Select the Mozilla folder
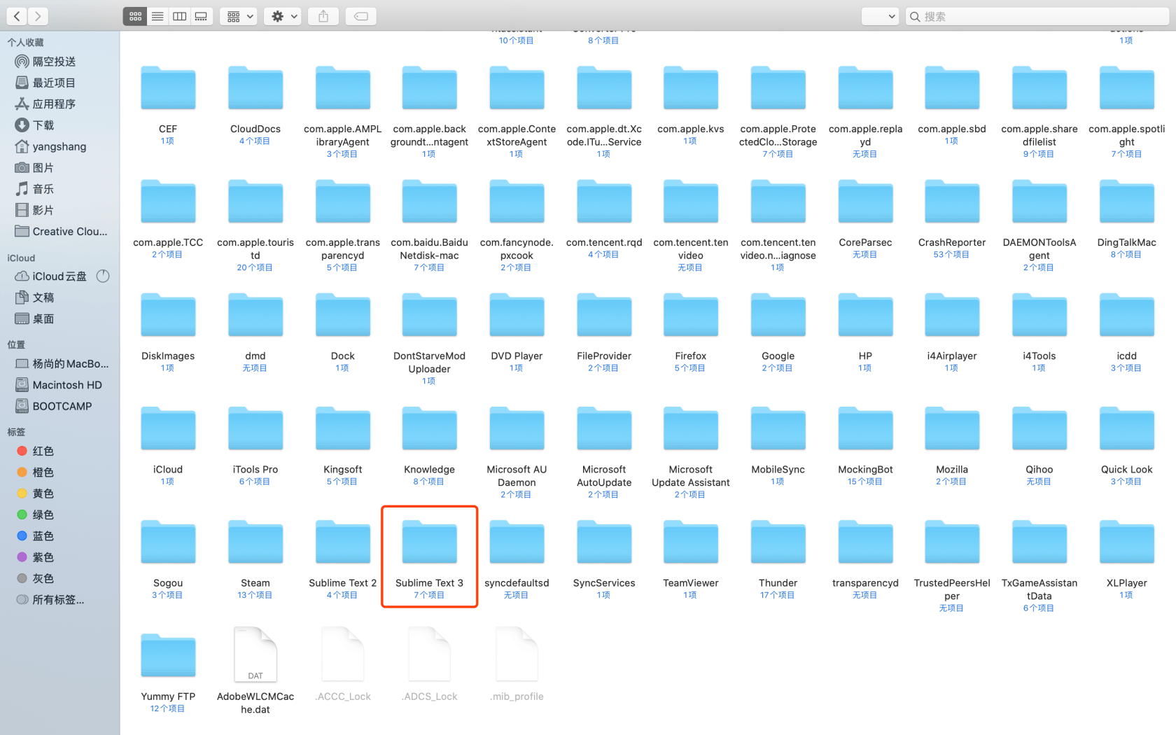The height and width of the screenshot is (735, 1176). click(x=952, y=429)
